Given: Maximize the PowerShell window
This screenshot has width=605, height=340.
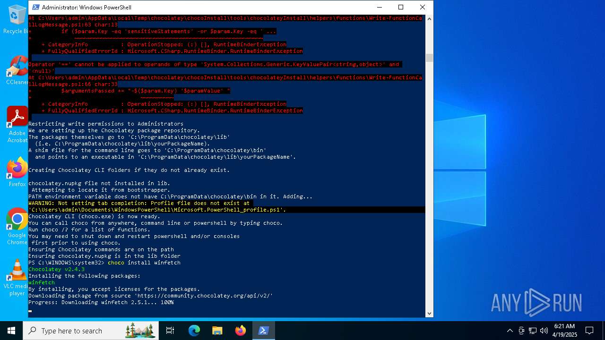Looking at the screenshot, I should 401,7.
